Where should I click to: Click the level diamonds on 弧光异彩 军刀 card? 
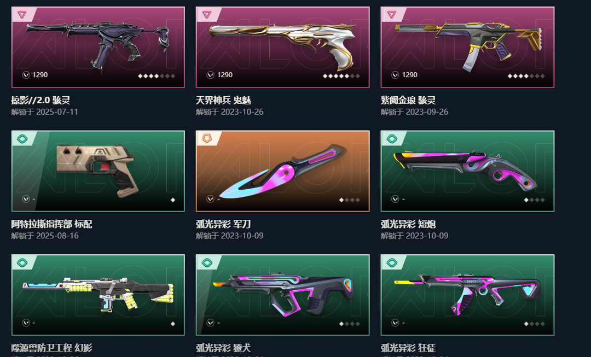350,200
